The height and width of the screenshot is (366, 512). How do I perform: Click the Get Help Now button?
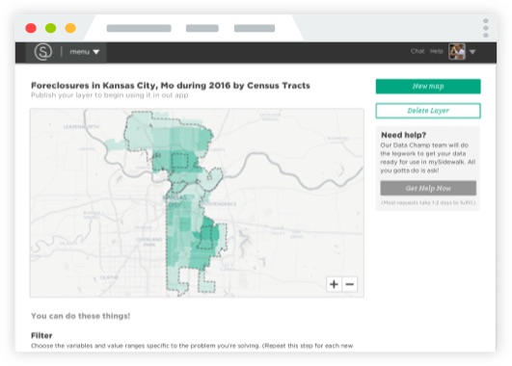pyautogui.click(x=428, y=188)
